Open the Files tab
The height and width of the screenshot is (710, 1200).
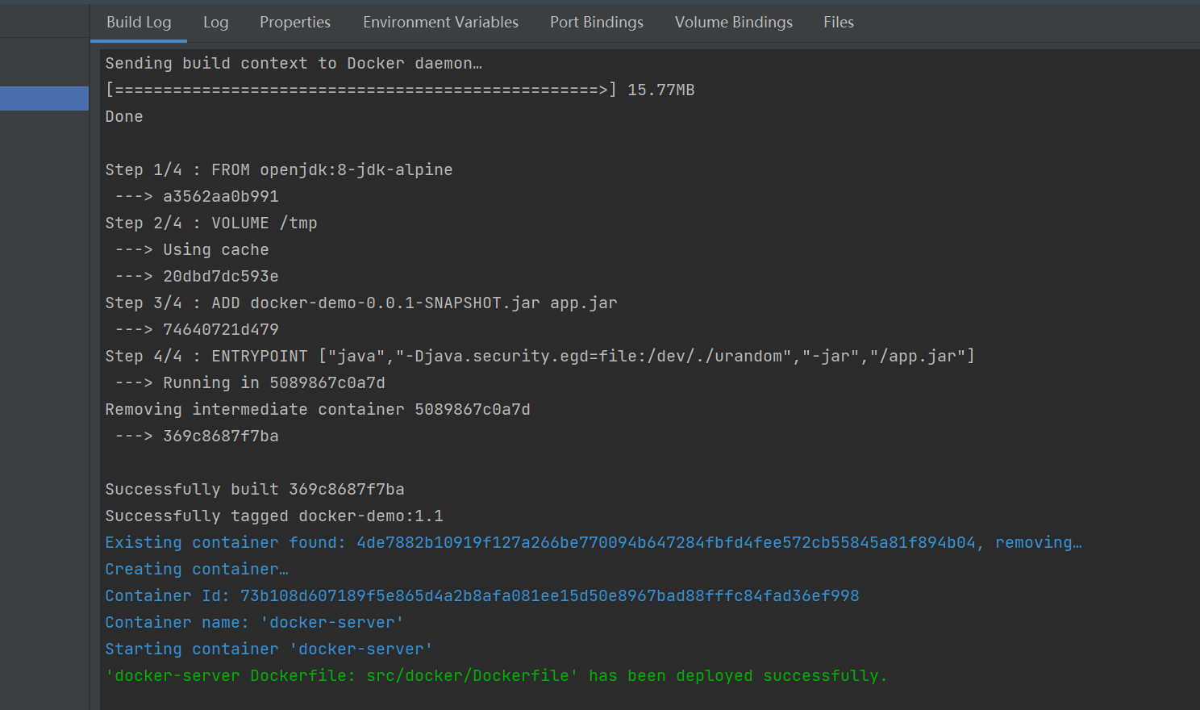(x=839, y=23)
